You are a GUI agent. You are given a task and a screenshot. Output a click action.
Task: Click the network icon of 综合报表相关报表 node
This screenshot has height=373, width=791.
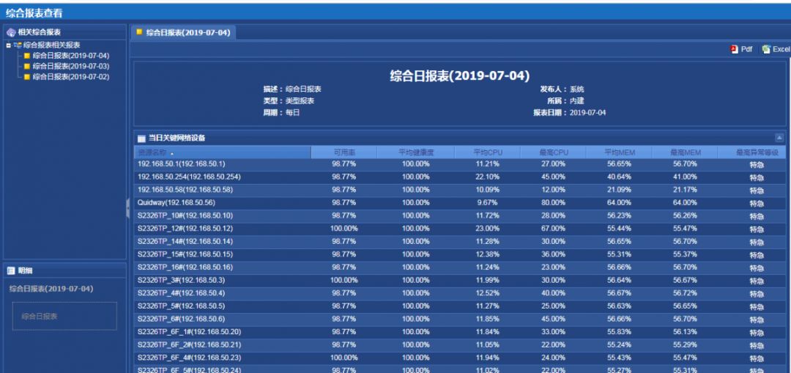[x=17, y=45]
